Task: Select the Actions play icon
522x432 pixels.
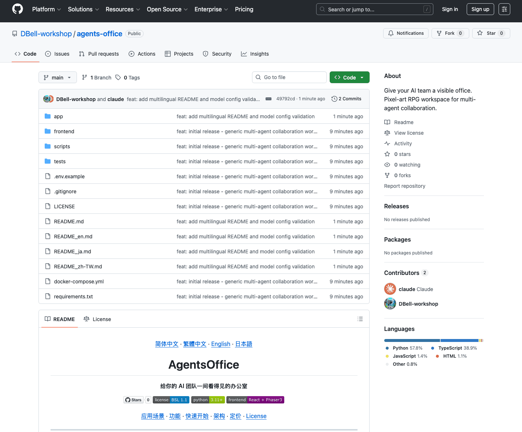Action: point(132,54)
